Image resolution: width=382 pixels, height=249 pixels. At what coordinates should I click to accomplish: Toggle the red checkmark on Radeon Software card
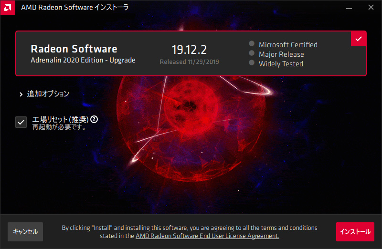(359, 39)
